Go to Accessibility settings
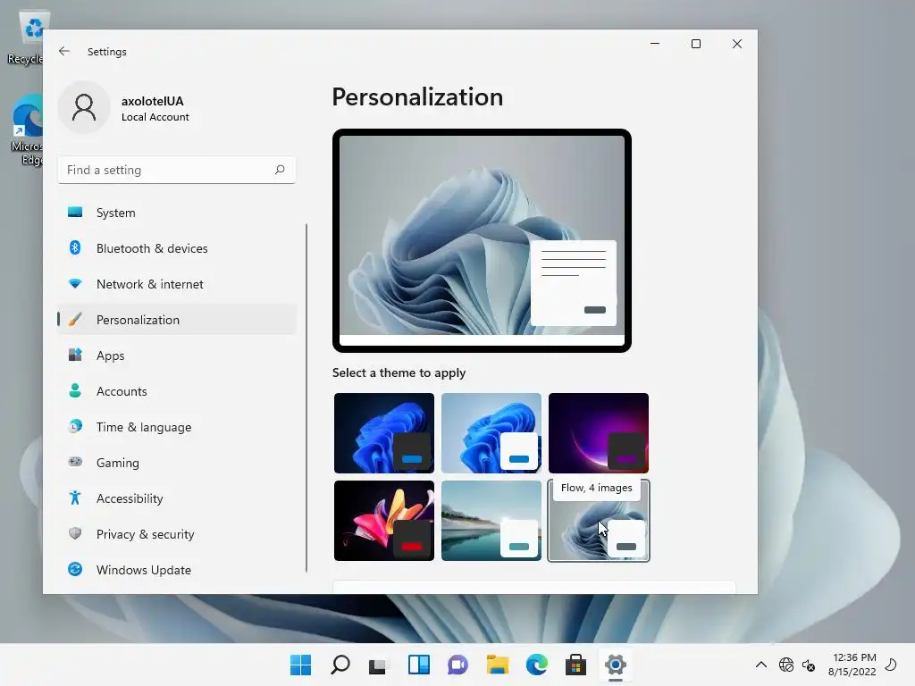Image resolution: width=915 pixels, height=686 pixels. click(177, 498)
